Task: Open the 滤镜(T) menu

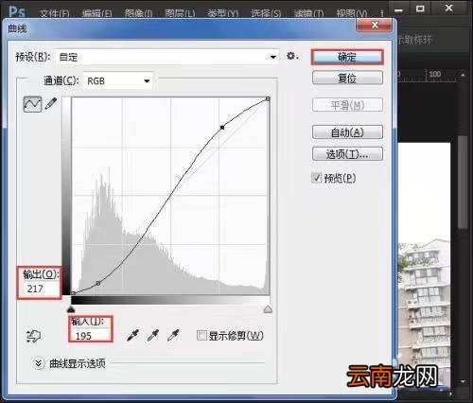Action: coord(308,13)
